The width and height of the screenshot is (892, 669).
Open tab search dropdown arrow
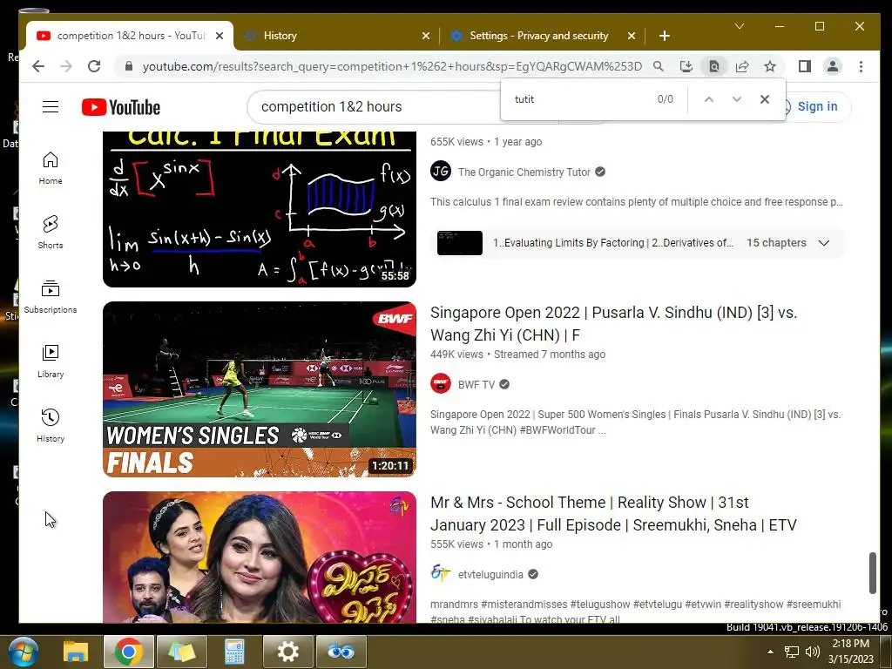point(740,26)
